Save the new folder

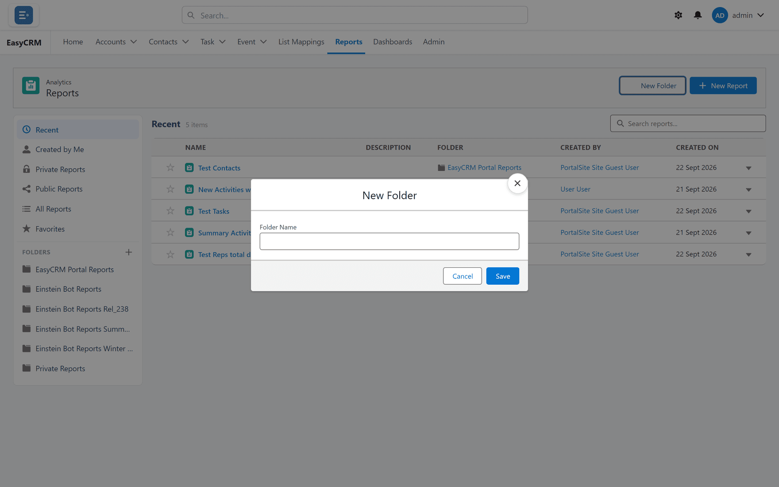pos(502,276)
